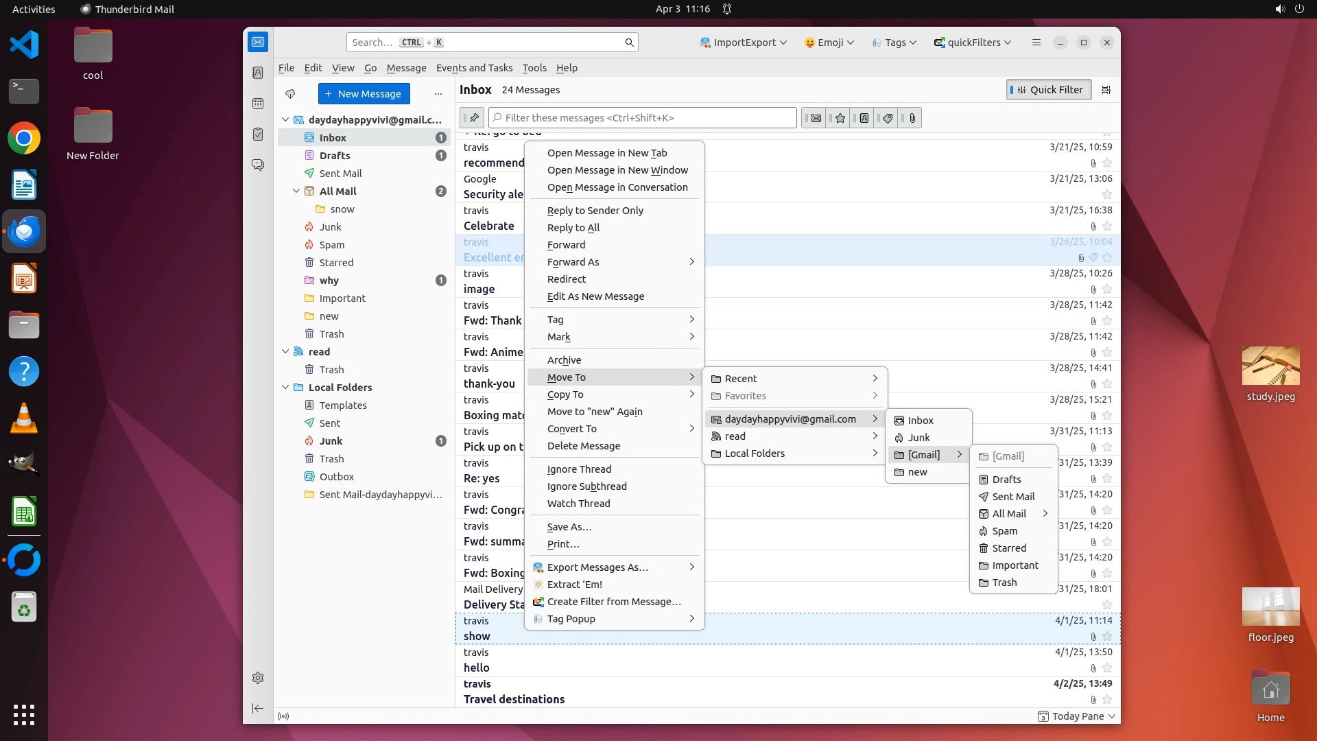
Task: Open the ImportExport dropdown
Action: [743, 43]
